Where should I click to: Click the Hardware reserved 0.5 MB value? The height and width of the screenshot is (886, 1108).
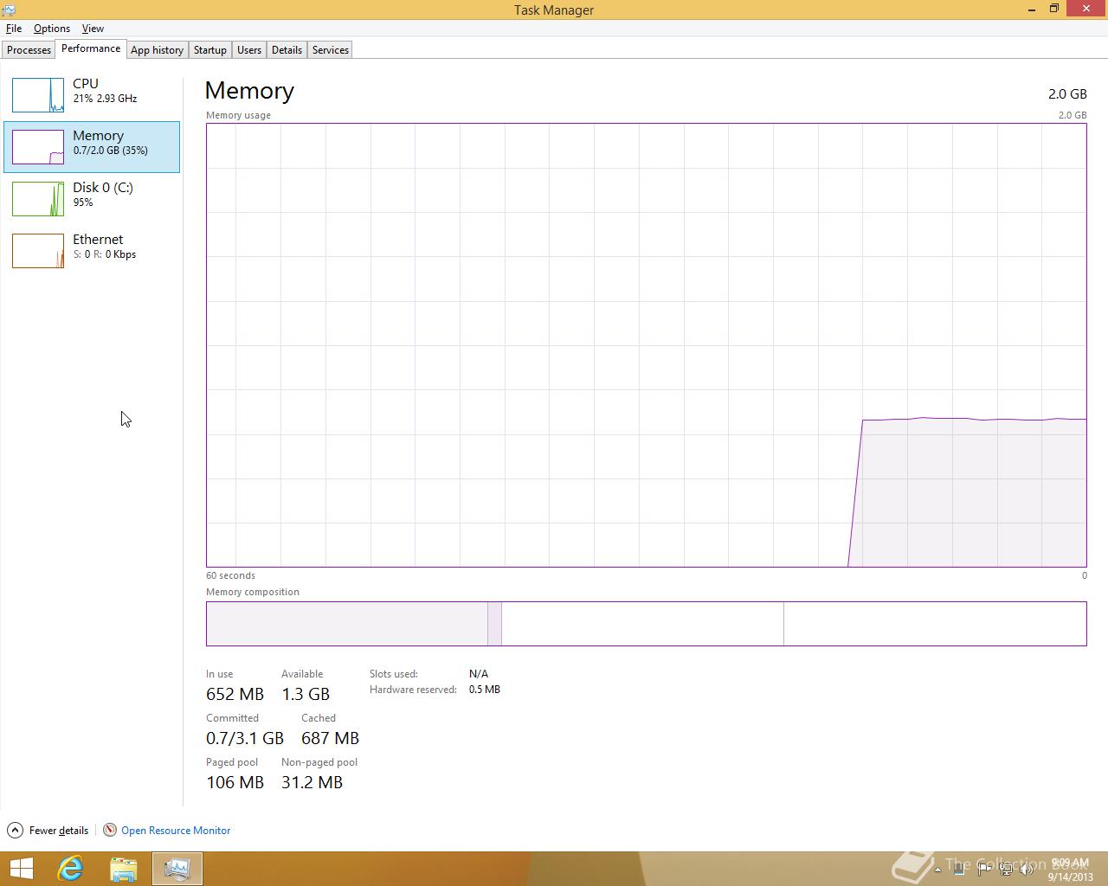tap(485, 690)
